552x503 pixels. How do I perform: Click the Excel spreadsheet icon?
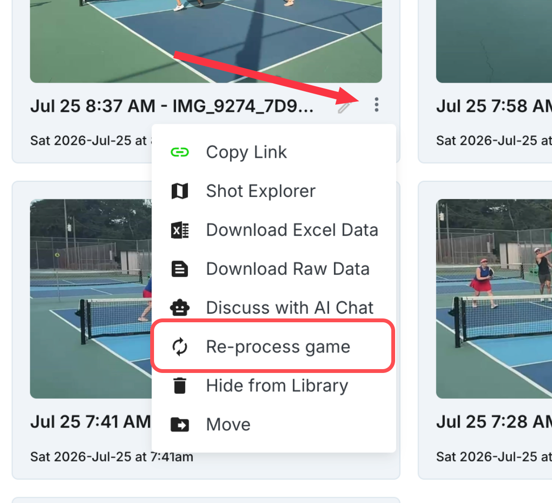(x=179, y=230)
